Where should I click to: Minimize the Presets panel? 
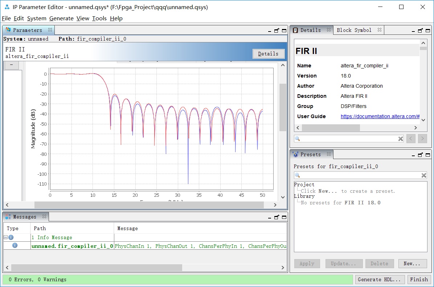point(413,155)
